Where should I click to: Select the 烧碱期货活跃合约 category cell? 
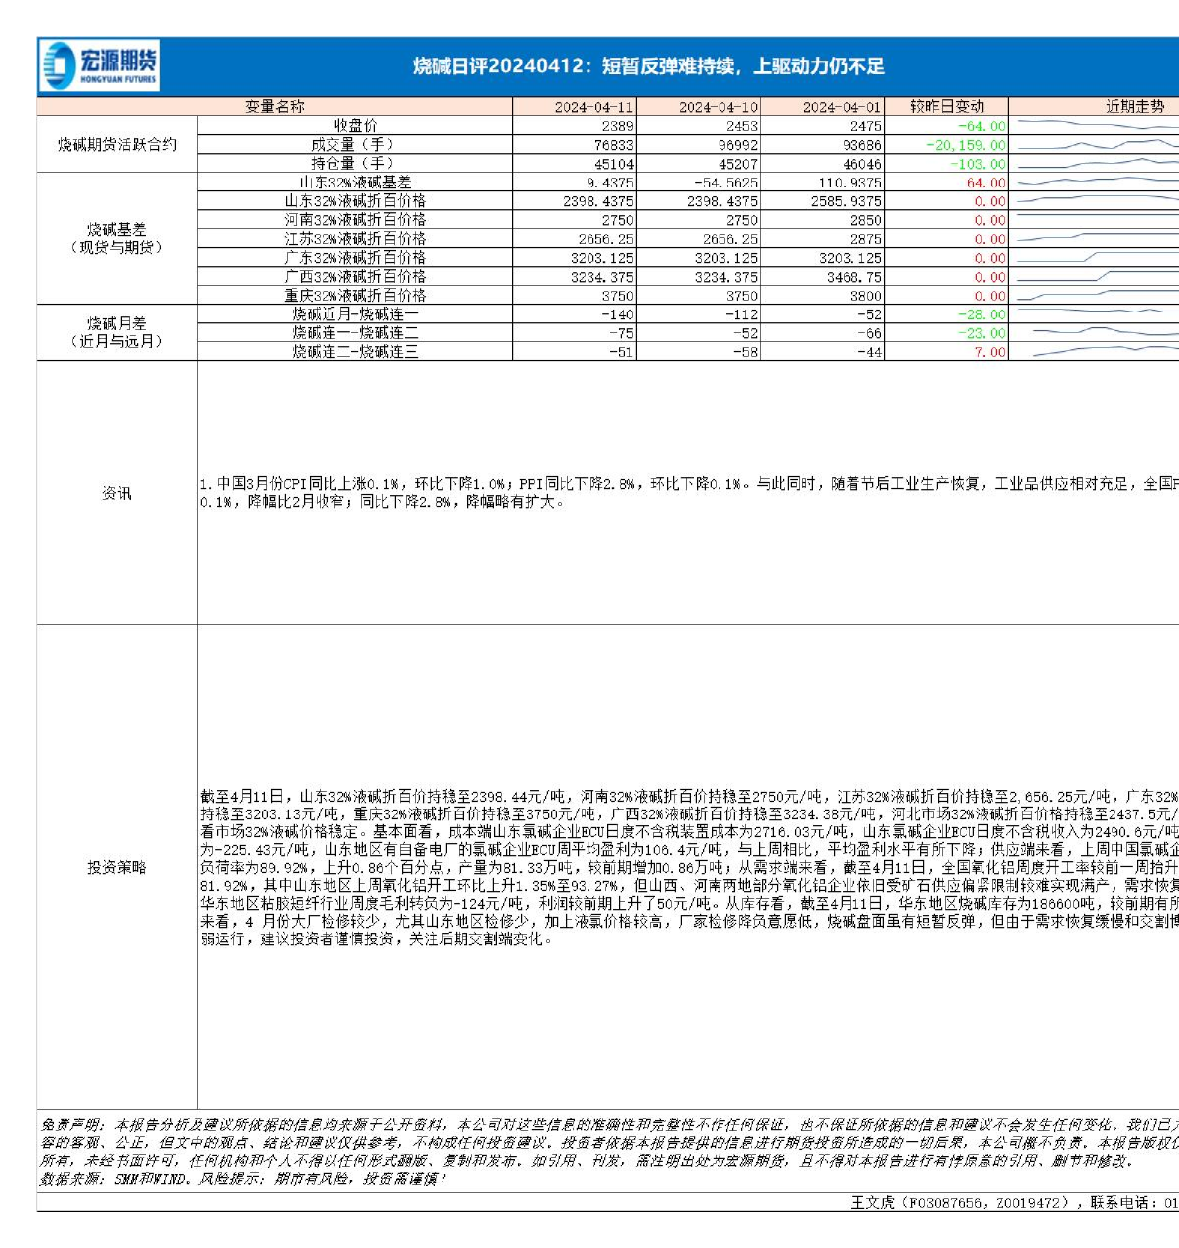pyautogui.click(x=117, y=144)
